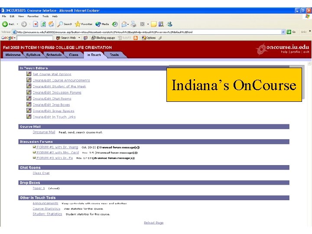Open the Help menu

[x=55, y=16]
